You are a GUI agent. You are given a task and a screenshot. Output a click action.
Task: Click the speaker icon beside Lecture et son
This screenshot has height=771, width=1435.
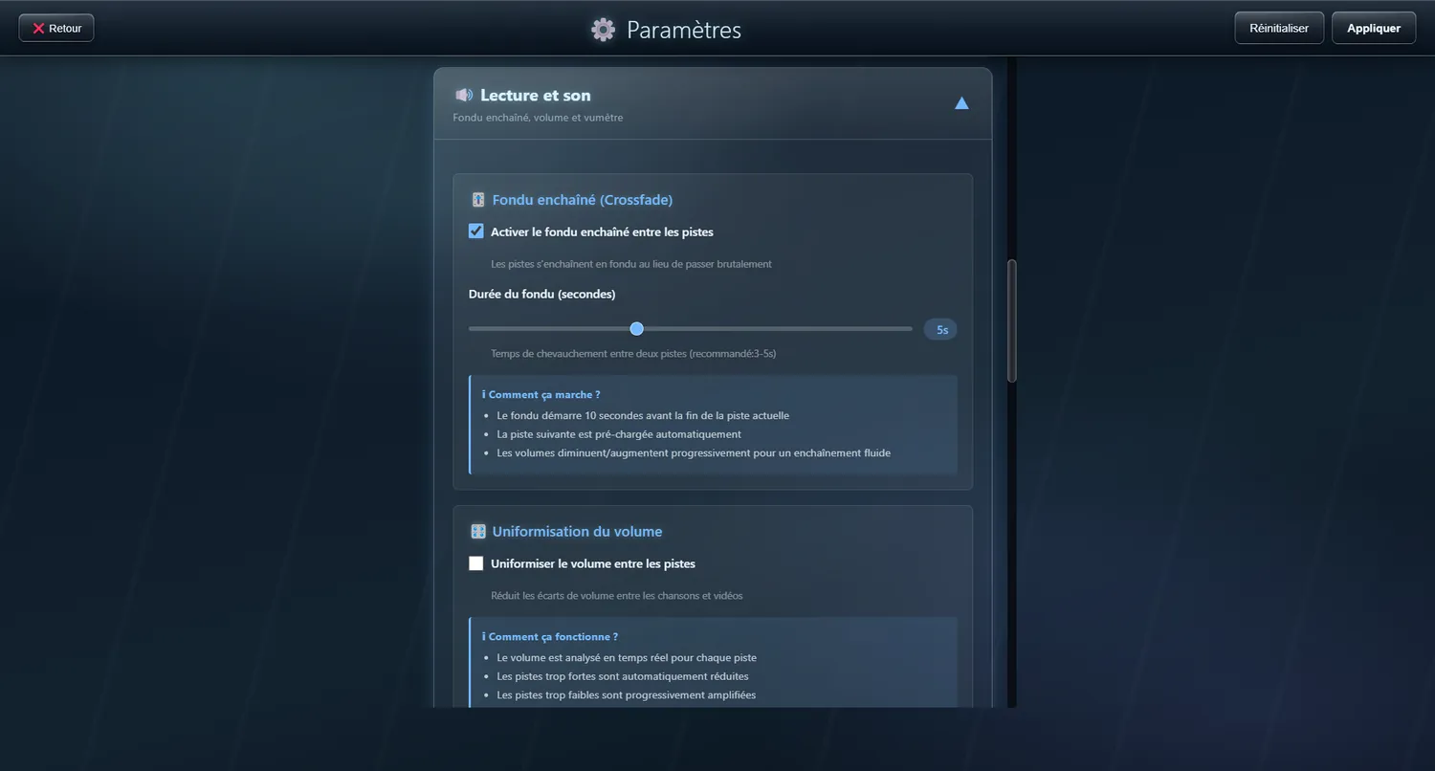(464, 95)
